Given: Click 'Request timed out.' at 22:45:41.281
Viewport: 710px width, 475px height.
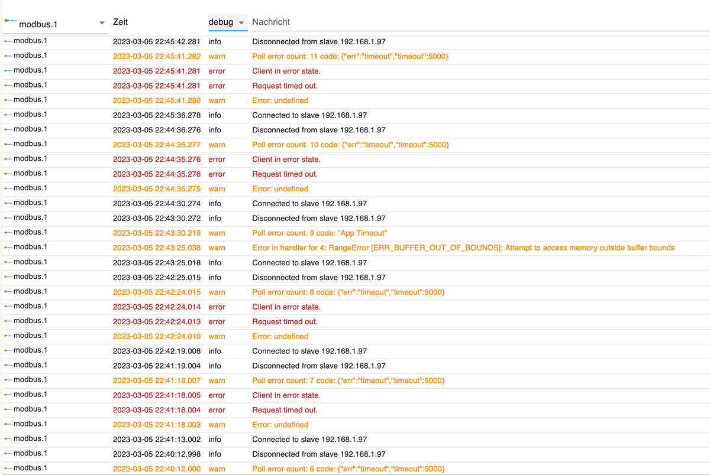Looking at the screenshot, I should [x=285, y=86].
